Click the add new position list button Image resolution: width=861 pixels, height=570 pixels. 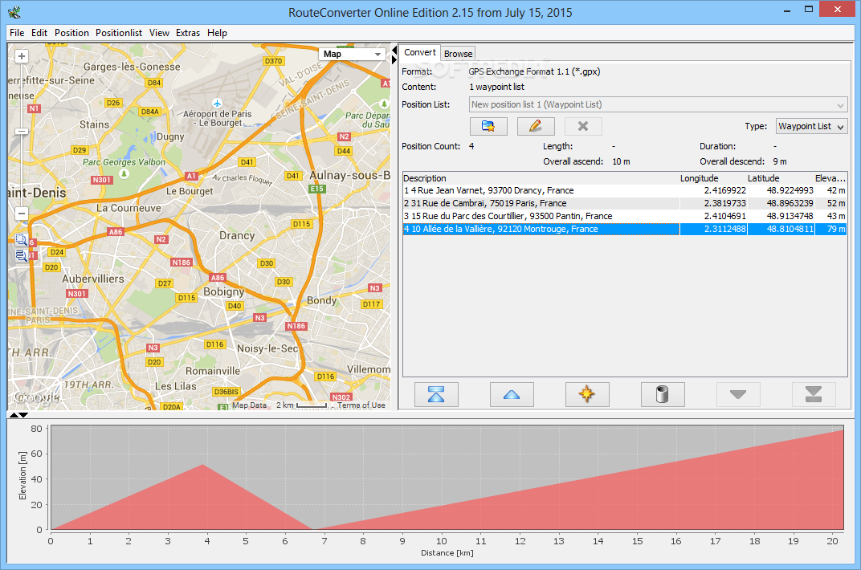pyautogui.click(x=488, y=126)
